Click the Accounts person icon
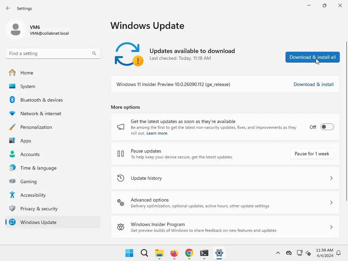 pyautogui.click(x=12, y=154)
